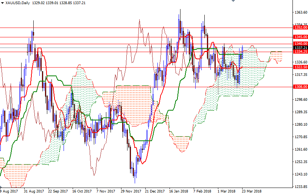
Task: Click the 1243.10 price scale label
Action: pyautogui.click(x=301, y=174)
